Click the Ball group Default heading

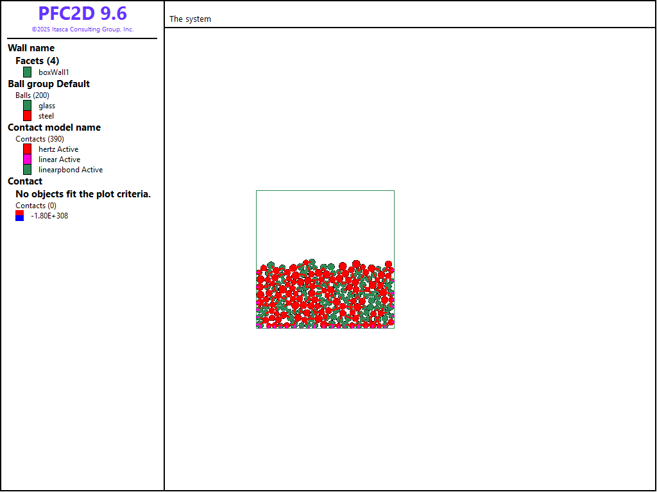coord(49,84)
